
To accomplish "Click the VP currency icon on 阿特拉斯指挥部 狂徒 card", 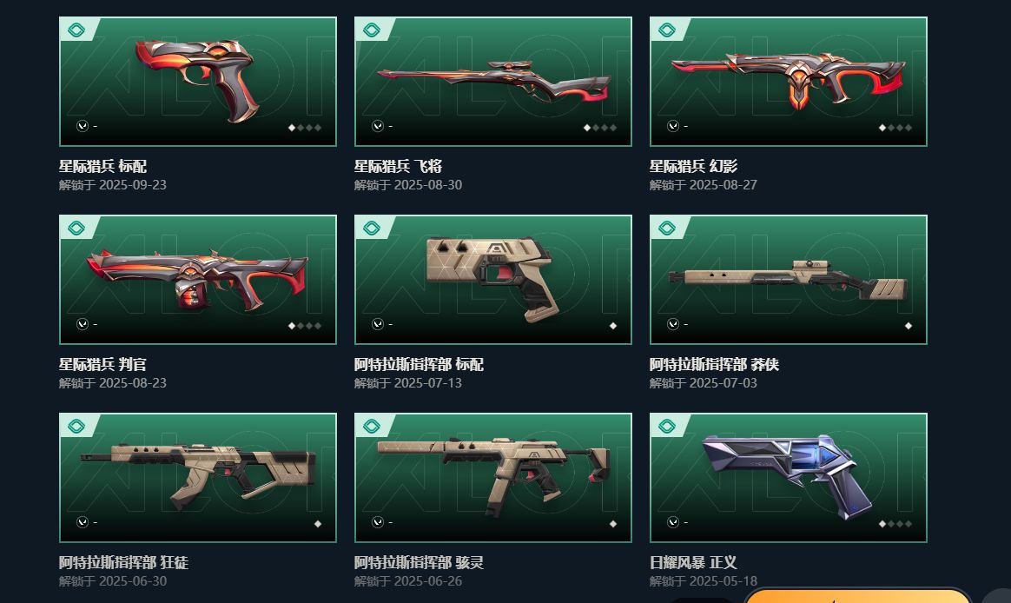I will click(x=83, y=521).
